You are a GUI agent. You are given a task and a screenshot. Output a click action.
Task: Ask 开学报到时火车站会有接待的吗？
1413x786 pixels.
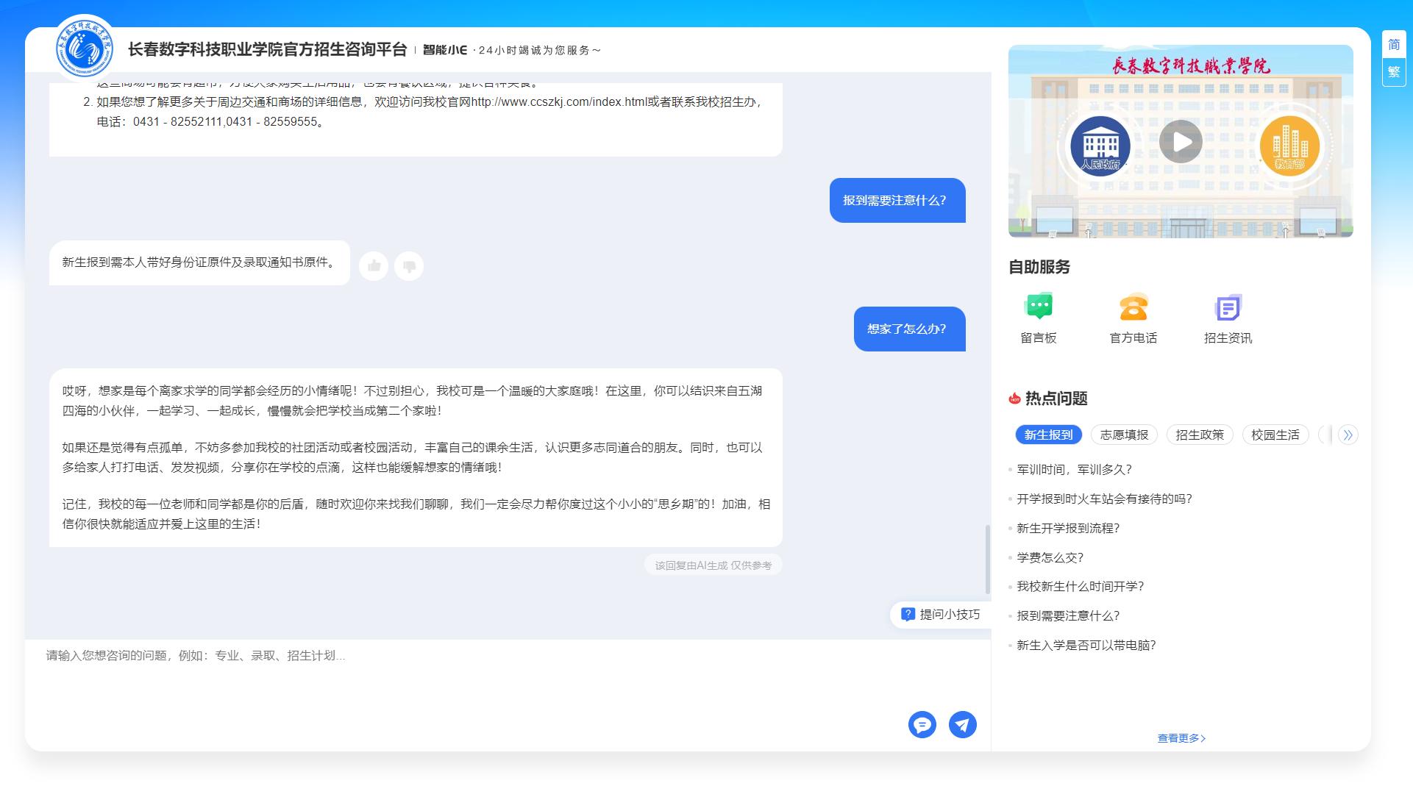pos(1104,499)
